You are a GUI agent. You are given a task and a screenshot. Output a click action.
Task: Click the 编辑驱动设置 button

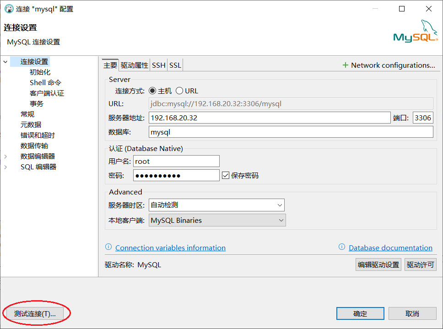tap(378, 264)
